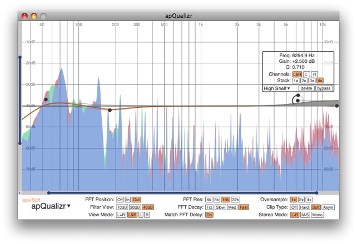
Task: Set FFT Position to Off
Action: point(120,200)
